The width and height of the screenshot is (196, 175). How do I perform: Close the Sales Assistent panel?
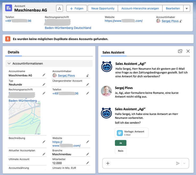click(x=188, y=51)
